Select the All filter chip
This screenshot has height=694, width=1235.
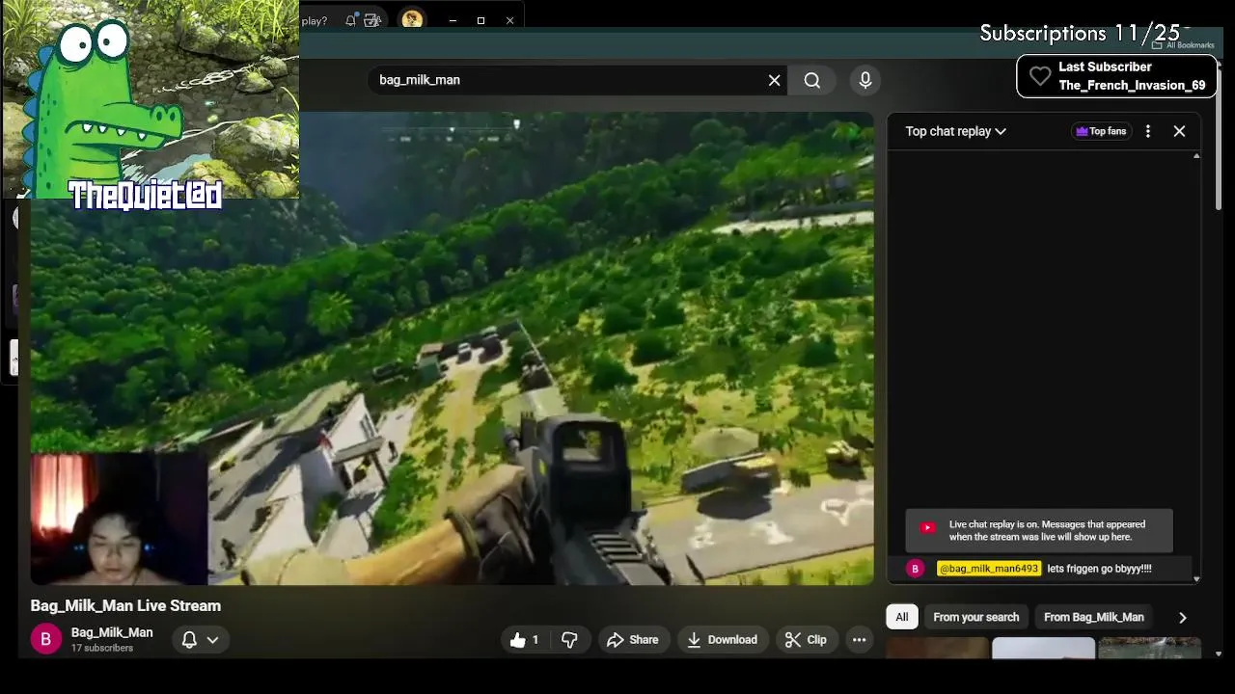(901, 617)
